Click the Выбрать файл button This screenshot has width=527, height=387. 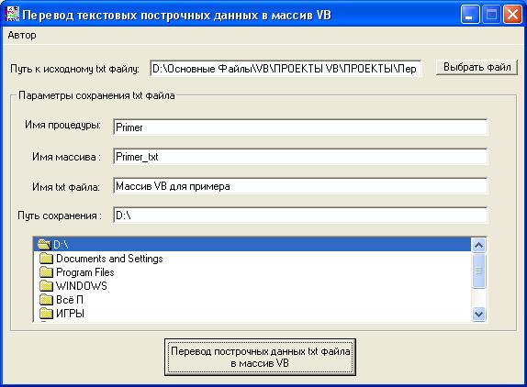(477, 67)
